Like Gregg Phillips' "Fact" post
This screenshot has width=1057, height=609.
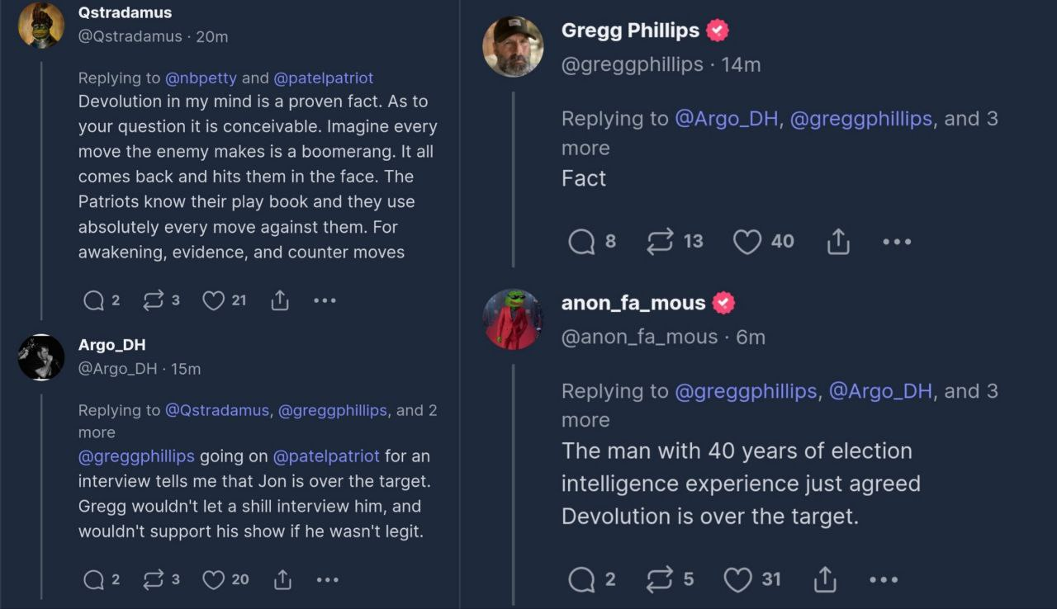point(747,241)
